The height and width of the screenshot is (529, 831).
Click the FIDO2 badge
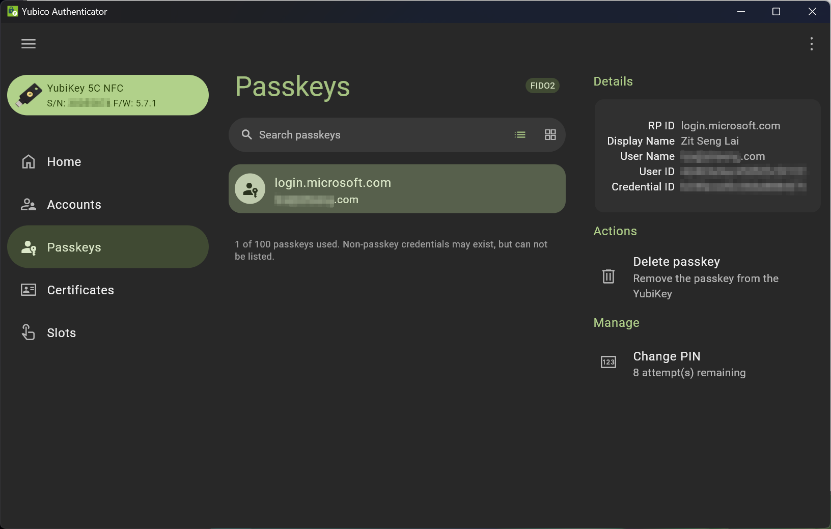coord(542,86)
